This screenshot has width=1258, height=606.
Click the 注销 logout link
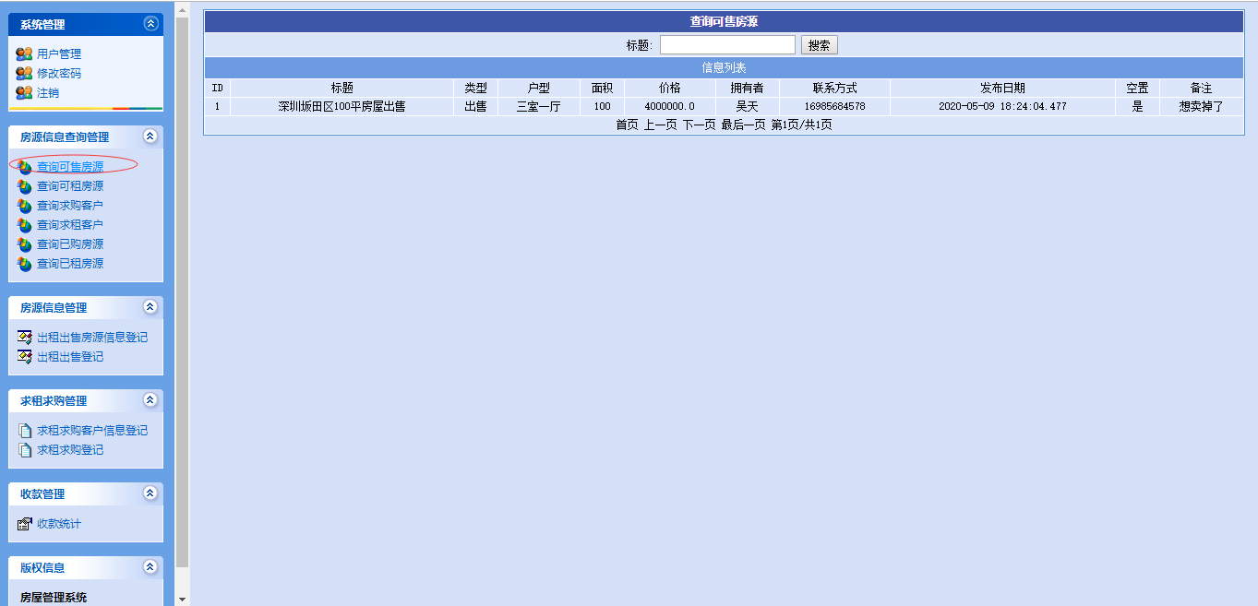(48, 93)
